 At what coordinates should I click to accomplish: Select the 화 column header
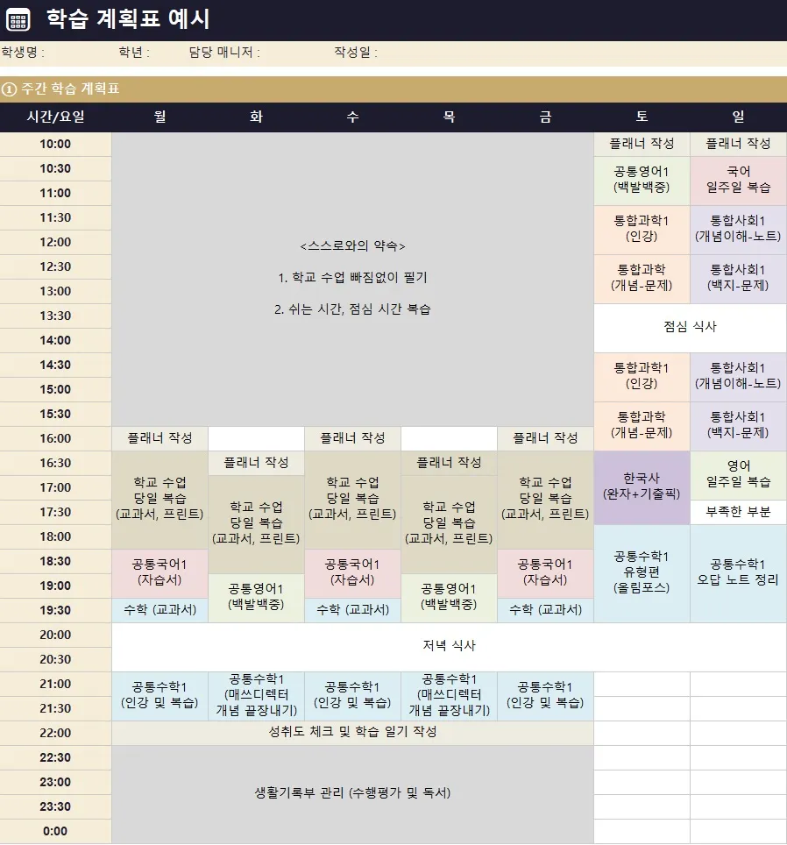257,117
